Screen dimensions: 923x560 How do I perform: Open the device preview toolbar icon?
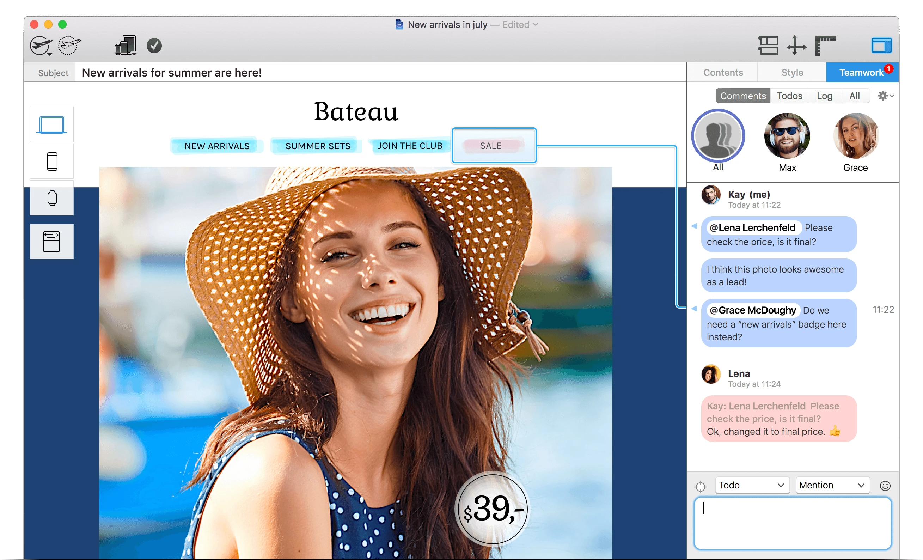[126, 46]
